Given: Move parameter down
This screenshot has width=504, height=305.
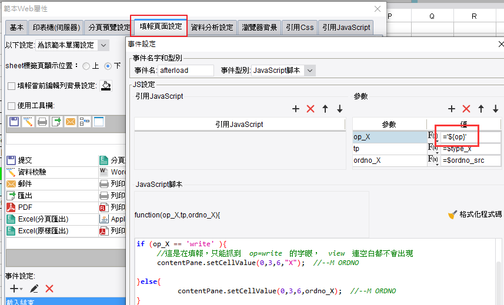Looking at the screenshot, I should point(496,109).
